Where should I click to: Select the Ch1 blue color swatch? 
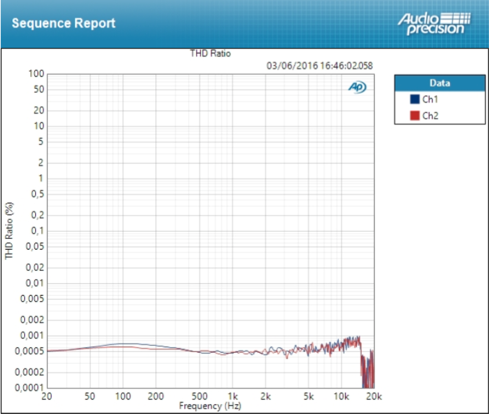tap(415, 99)
